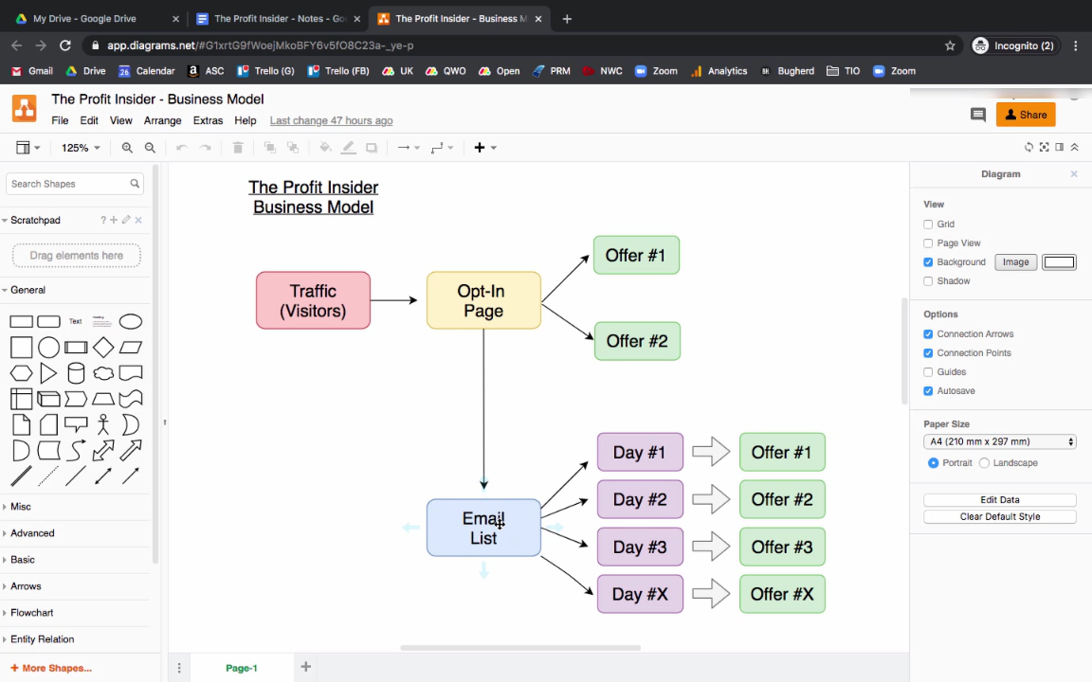Expand the Flowchart shapes section
The height and width of the screenshot is (682, 1092).
click(32, 612)
